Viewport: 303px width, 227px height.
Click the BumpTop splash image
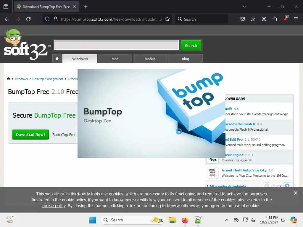[151, 113]
